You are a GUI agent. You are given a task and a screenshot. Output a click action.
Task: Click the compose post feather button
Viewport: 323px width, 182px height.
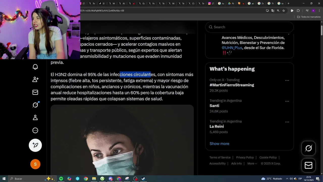[x=35, y=145]
